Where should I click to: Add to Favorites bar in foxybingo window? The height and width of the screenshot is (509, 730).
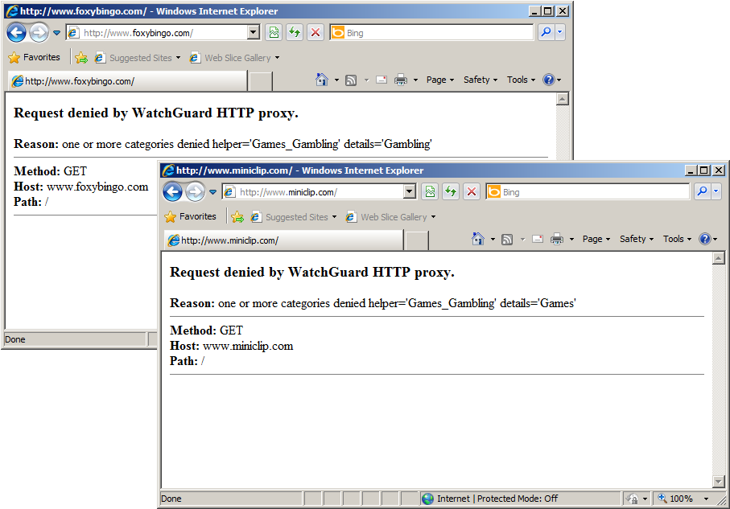pos(81,58)
